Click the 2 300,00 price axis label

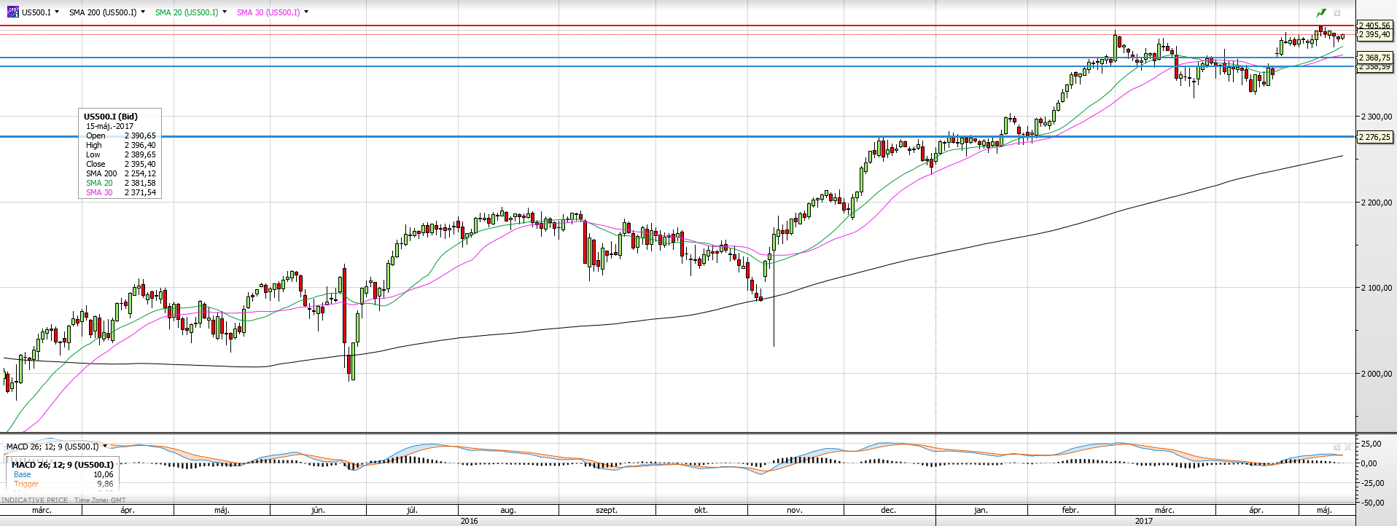1377,117
